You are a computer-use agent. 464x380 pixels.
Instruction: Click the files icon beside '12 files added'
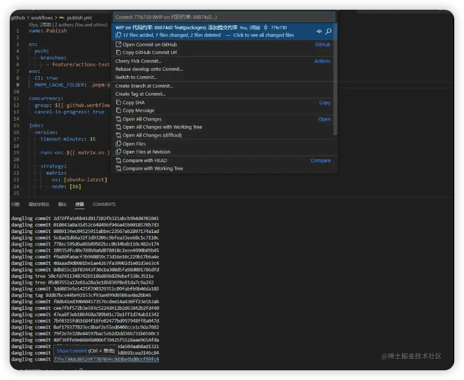pyautogui.click(x=118, y=35)
